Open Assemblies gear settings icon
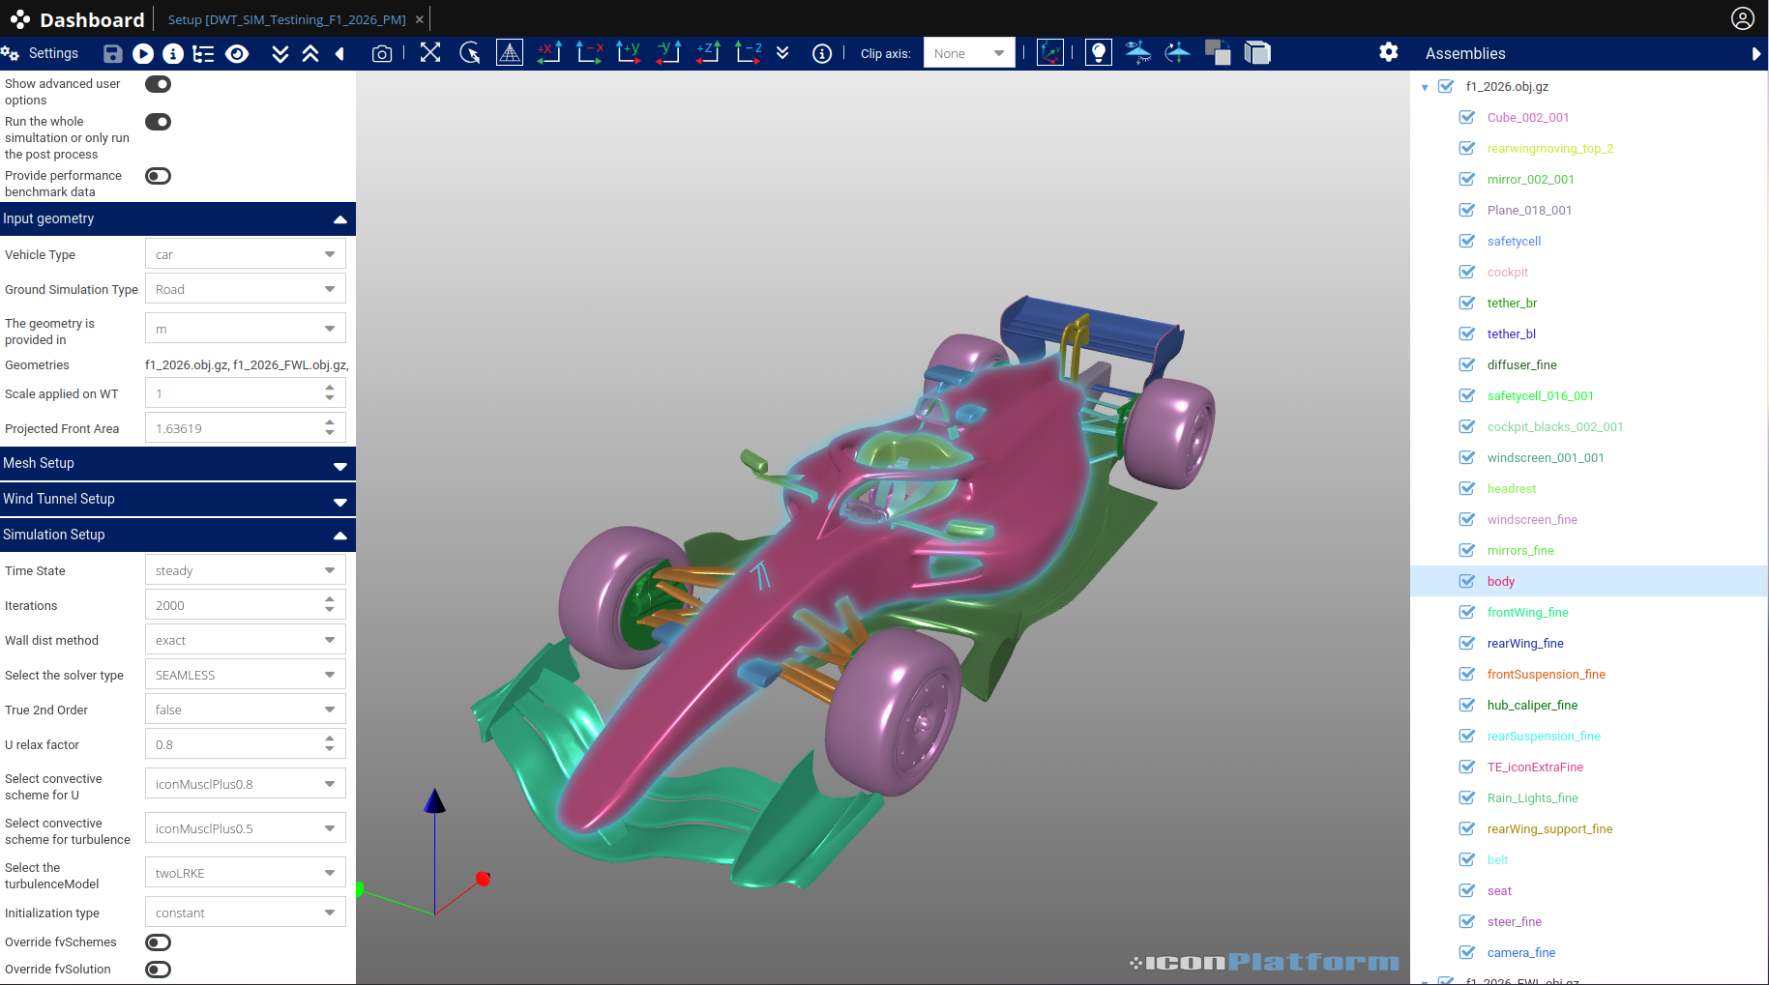 (1388, 52)
